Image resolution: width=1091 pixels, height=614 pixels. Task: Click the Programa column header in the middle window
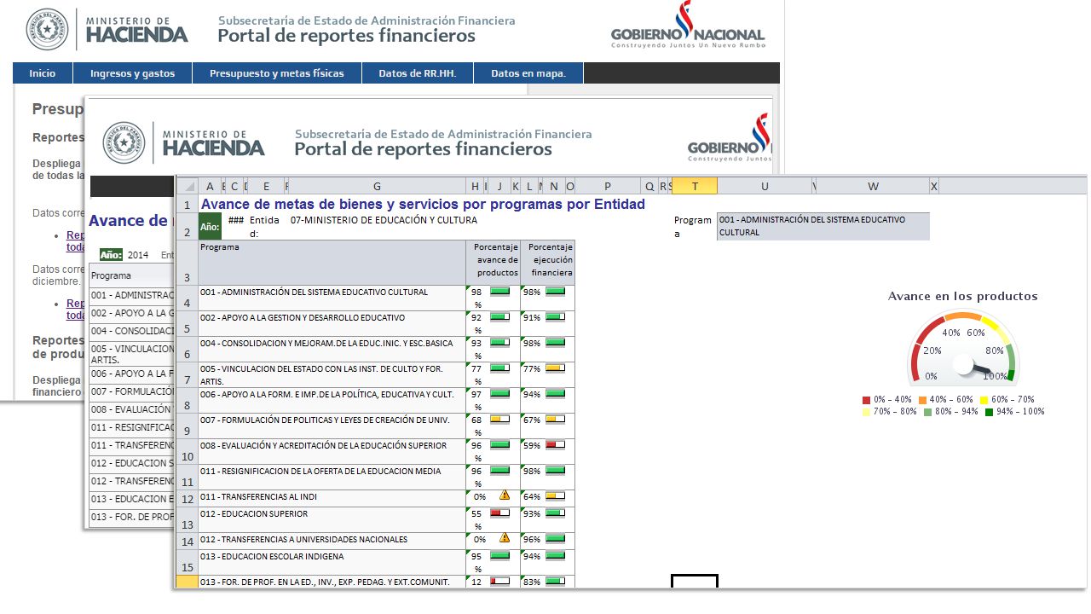tap(132, 275)
